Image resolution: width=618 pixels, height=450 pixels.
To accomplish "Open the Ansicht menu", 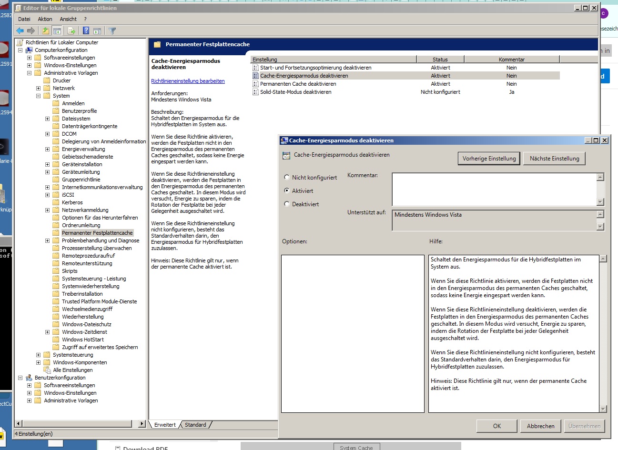I will point(68,19).
